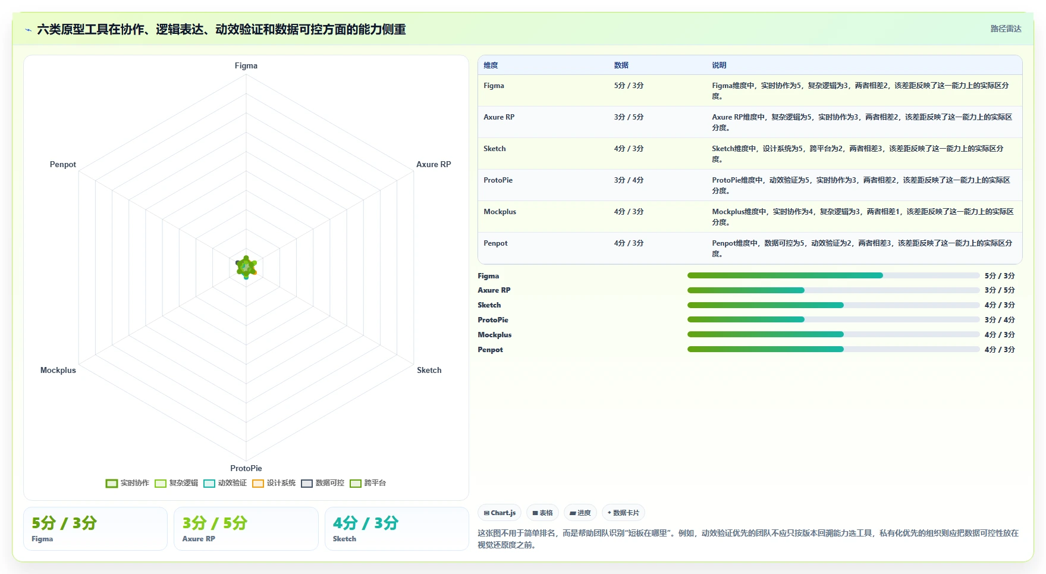This screenshot has height=574, width=1046.
Task: Click the Penpot progress value 4分 / 3分
Action: click(1000, 350)
